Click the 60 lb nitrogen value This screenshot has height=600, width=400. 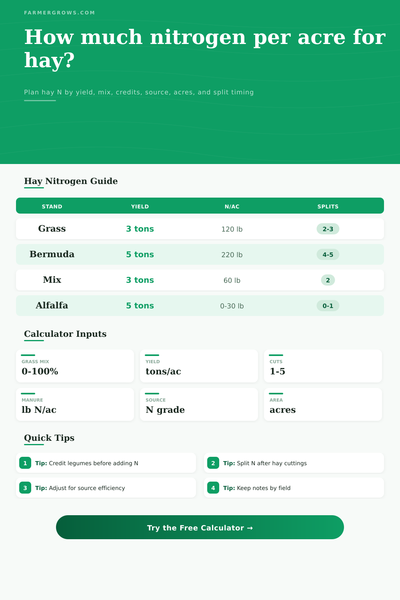pyautogui.click(x=232, y=280)
